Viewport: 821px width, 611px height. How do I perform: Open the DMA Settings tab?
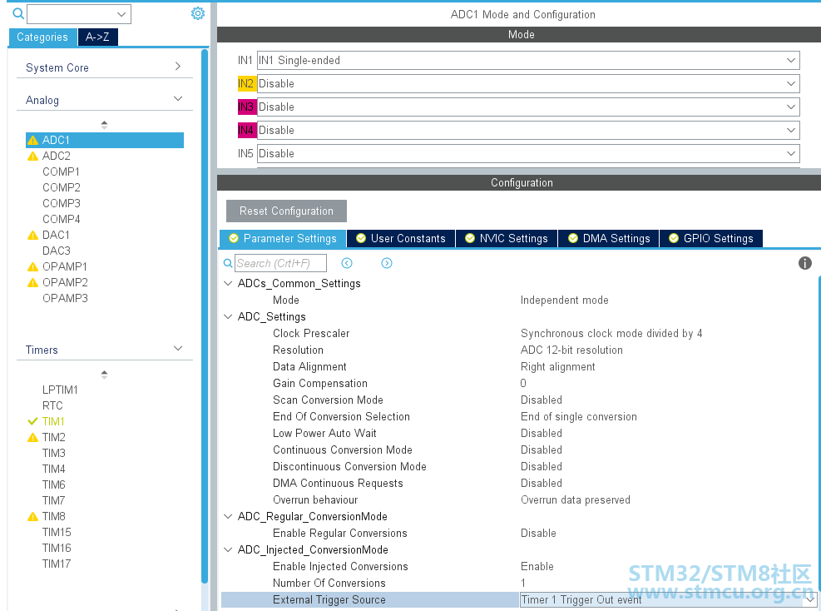click(609, 238)
